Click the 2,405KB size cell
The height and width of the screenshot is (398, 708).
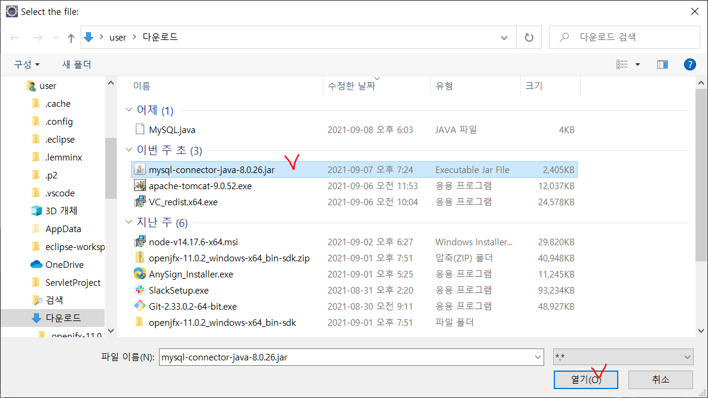[558, 170]
